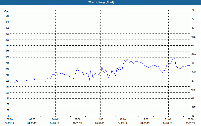
Task: Select the 60 degree tick label
Action: [x=8, y=104]
